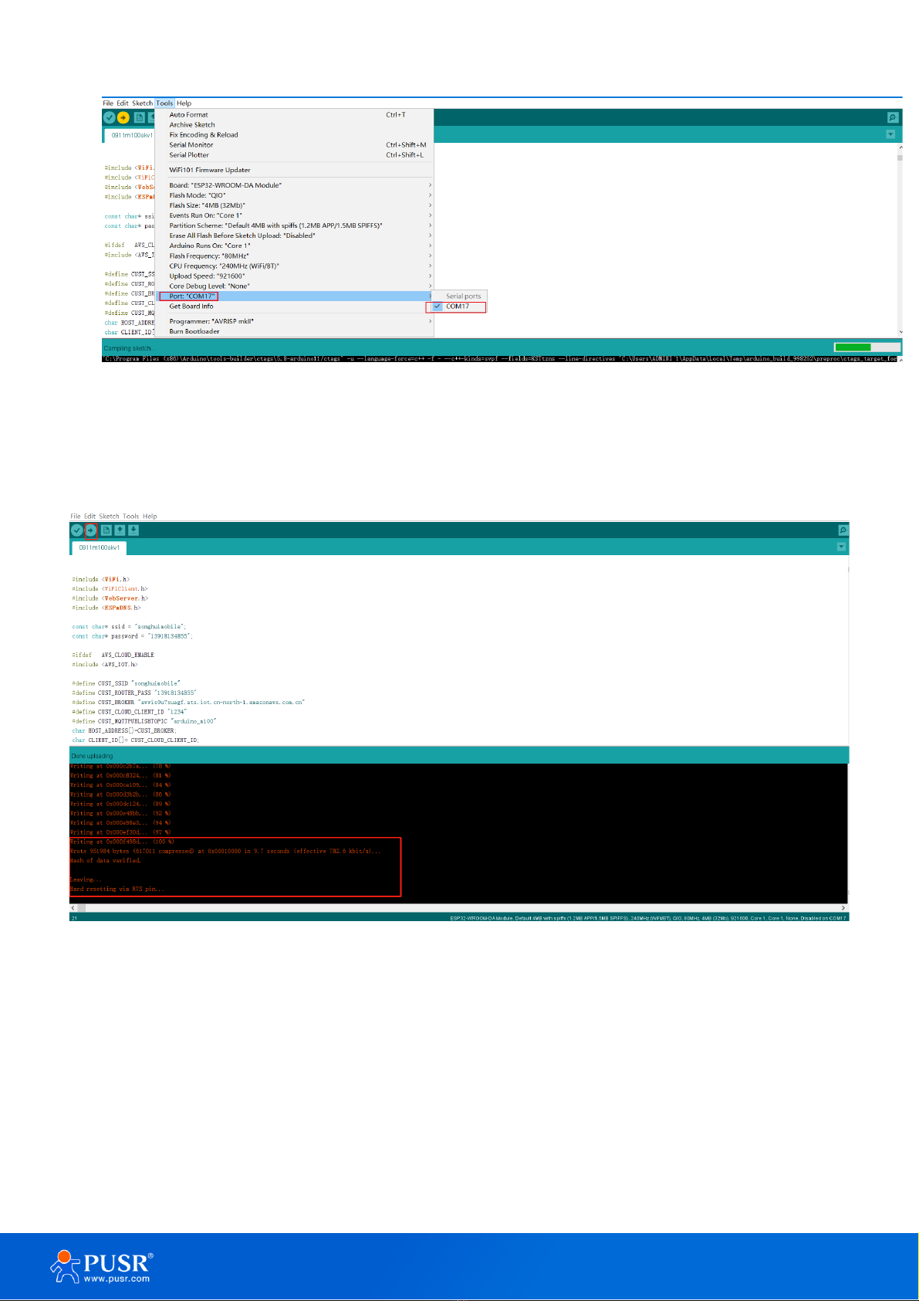Click Get Board Info menu entry
919x1301 pixels.
tap(191, 307)
